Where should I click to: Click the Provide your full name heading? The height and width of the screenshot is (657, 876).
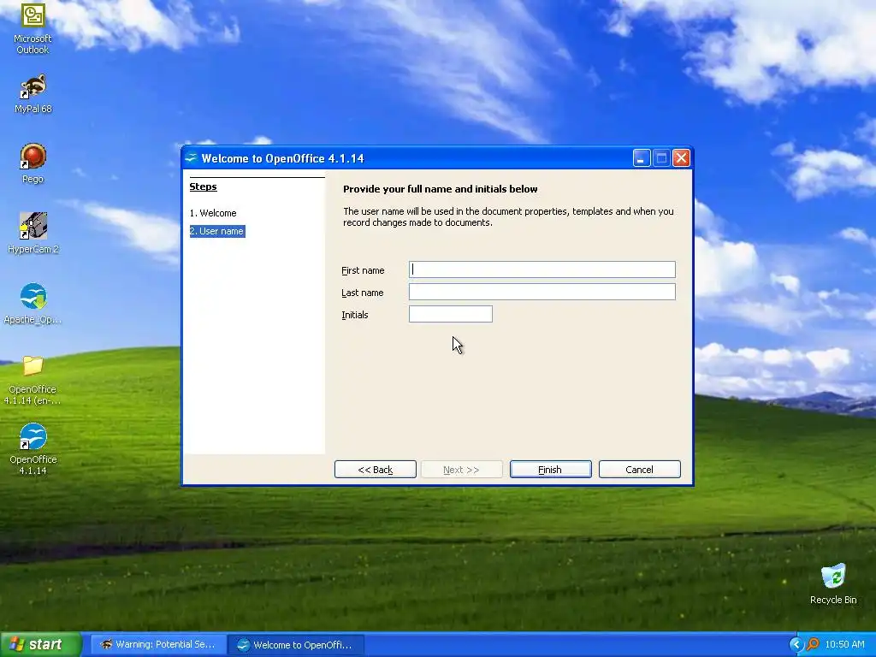coord(441,189)
